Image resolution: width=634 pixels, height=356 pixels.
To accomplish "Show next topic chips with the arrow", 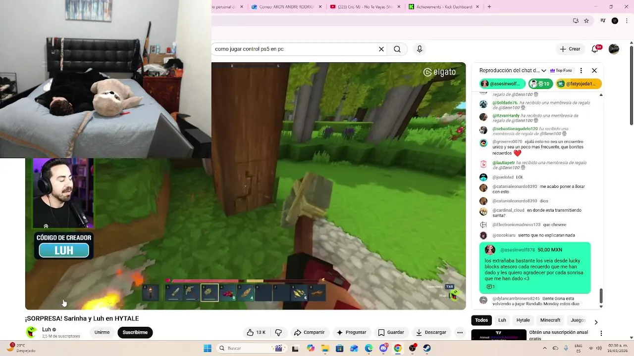I will coord(596,322).
